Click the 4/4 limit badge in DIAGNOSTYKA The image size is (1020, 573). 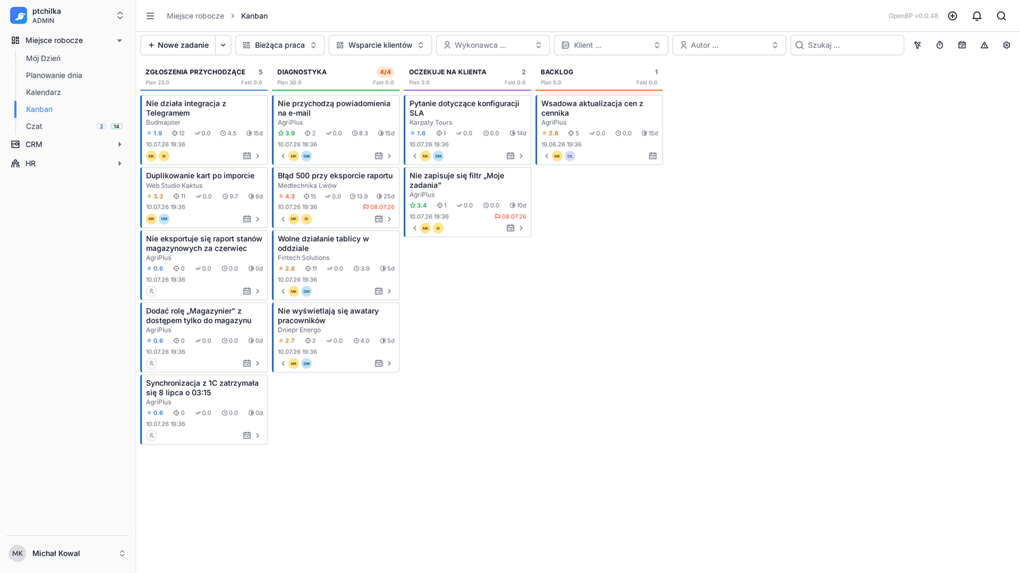tap(386, 72)
